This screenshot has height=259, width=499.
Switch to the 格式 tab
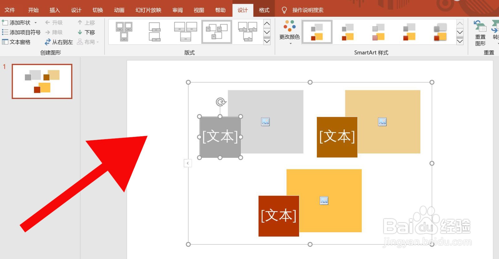pyautogui.click(x=264, y=10)
